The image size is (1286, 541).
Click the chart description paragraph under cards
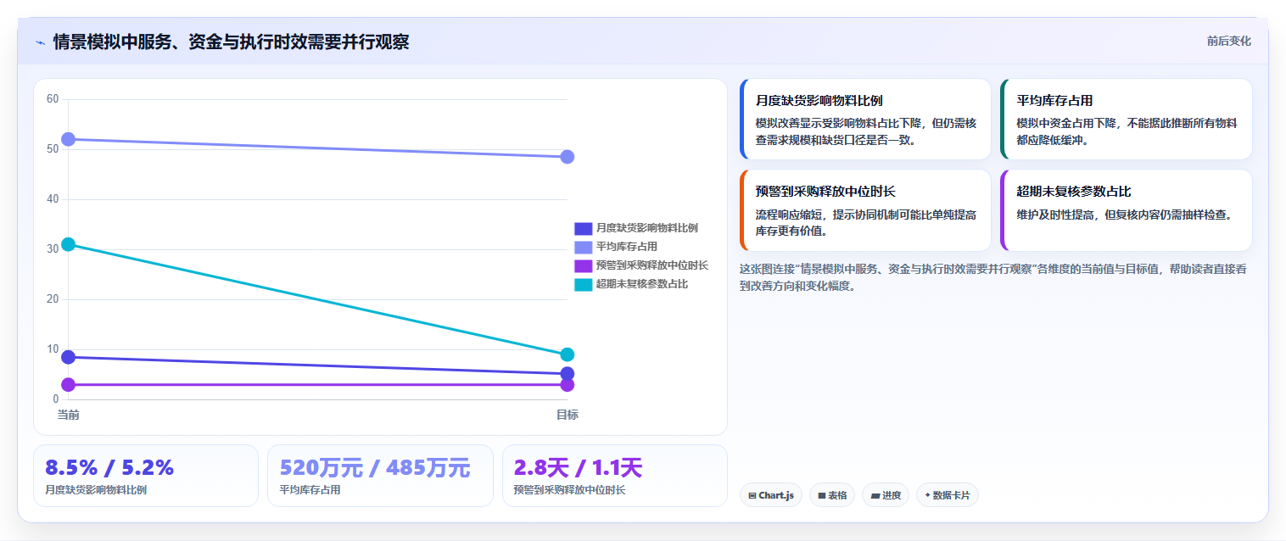click(x=995, y=277)
